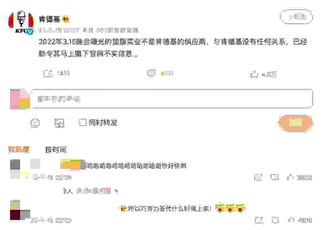Like the first comment 哈哈哈

(x=290, y=177)
